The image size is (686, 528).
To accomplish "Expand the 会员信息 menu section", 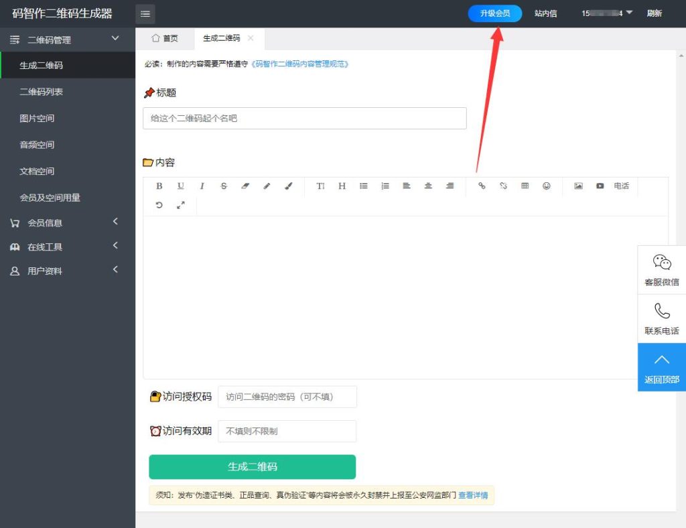I will click(68, 222).
